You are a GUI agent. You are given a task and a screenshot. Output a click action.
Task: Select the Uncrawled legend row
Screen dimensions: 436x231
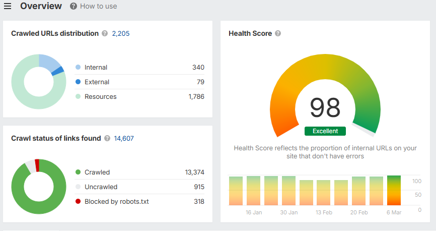coord(101,187)
